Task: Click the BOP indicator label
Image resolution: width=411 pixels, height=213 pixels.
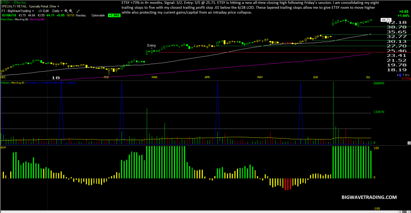Action: point(3,148)
